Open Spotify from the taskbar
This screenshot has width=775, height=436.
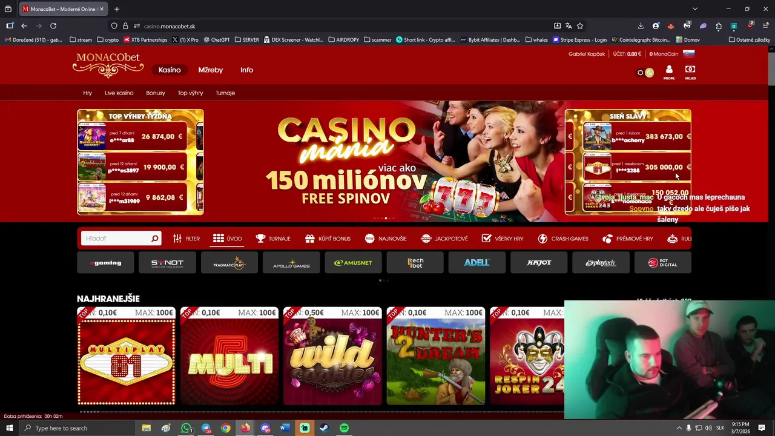coord(344,428)
